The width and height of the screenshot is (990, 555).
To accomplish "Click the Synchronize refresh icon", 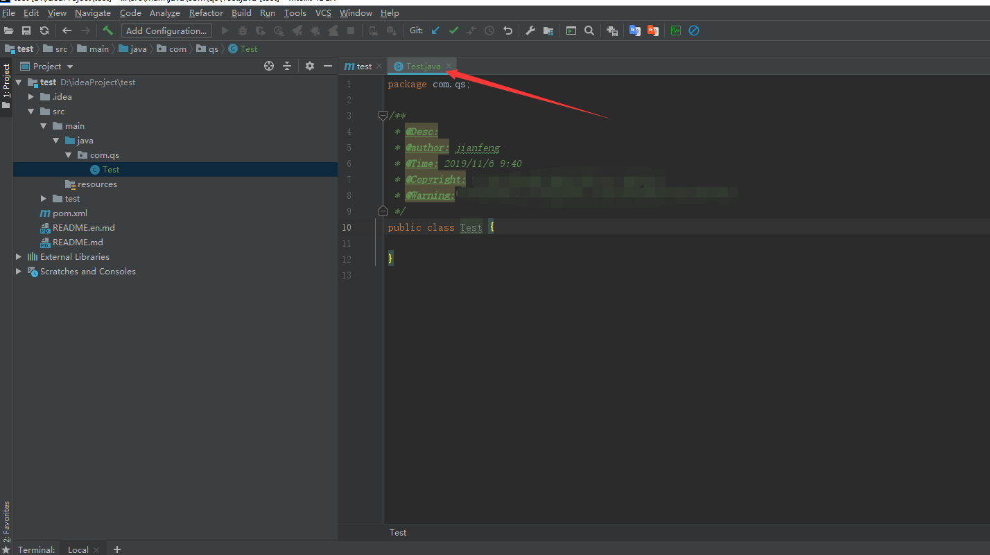I will click(44, 30).
